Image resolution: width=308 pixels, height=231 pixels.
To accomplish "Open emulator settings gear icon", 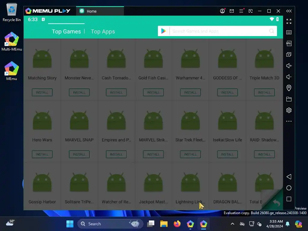I will click(289, 110).
